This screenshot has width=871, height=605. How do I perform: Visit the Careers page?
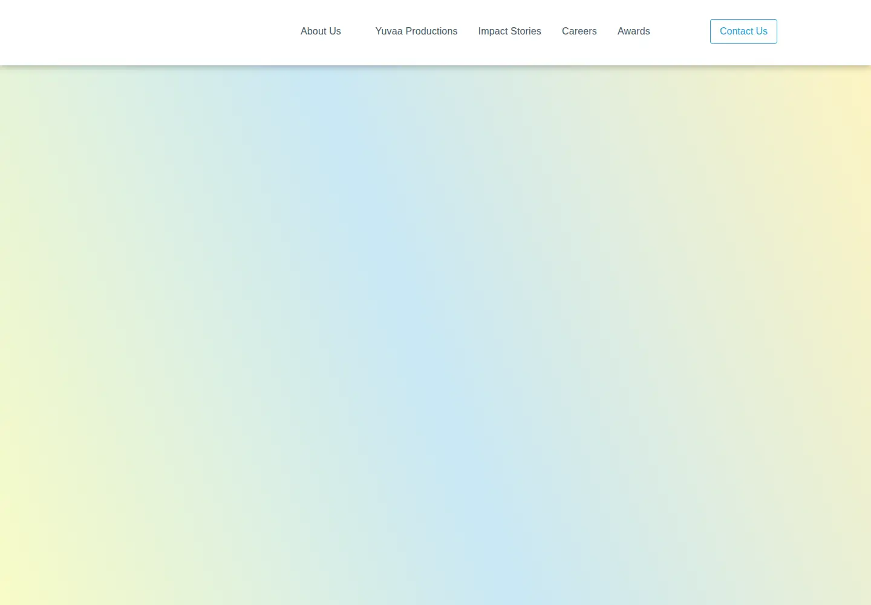[579, 31]
